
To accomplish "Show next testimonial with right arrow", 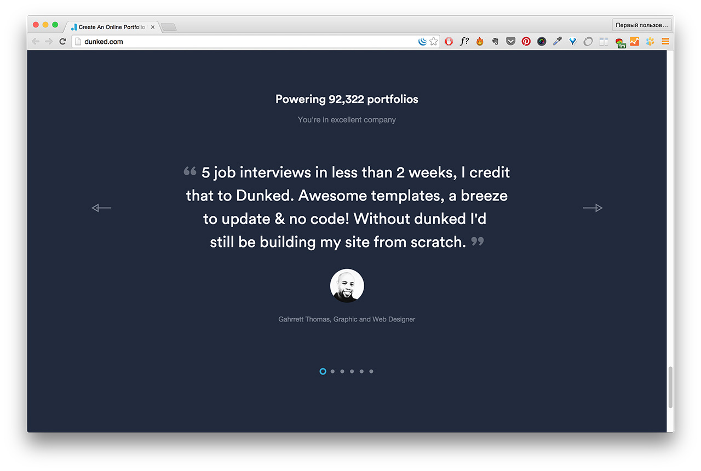I will point(592,208).
